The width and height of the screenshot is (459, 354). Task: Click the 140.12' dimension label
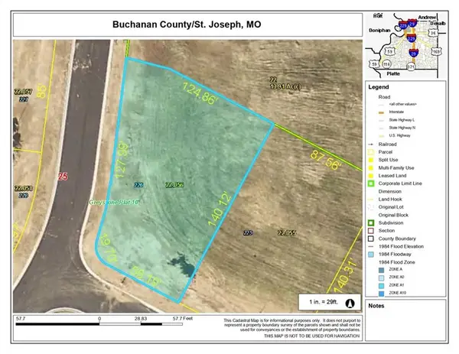coord(220,209)
